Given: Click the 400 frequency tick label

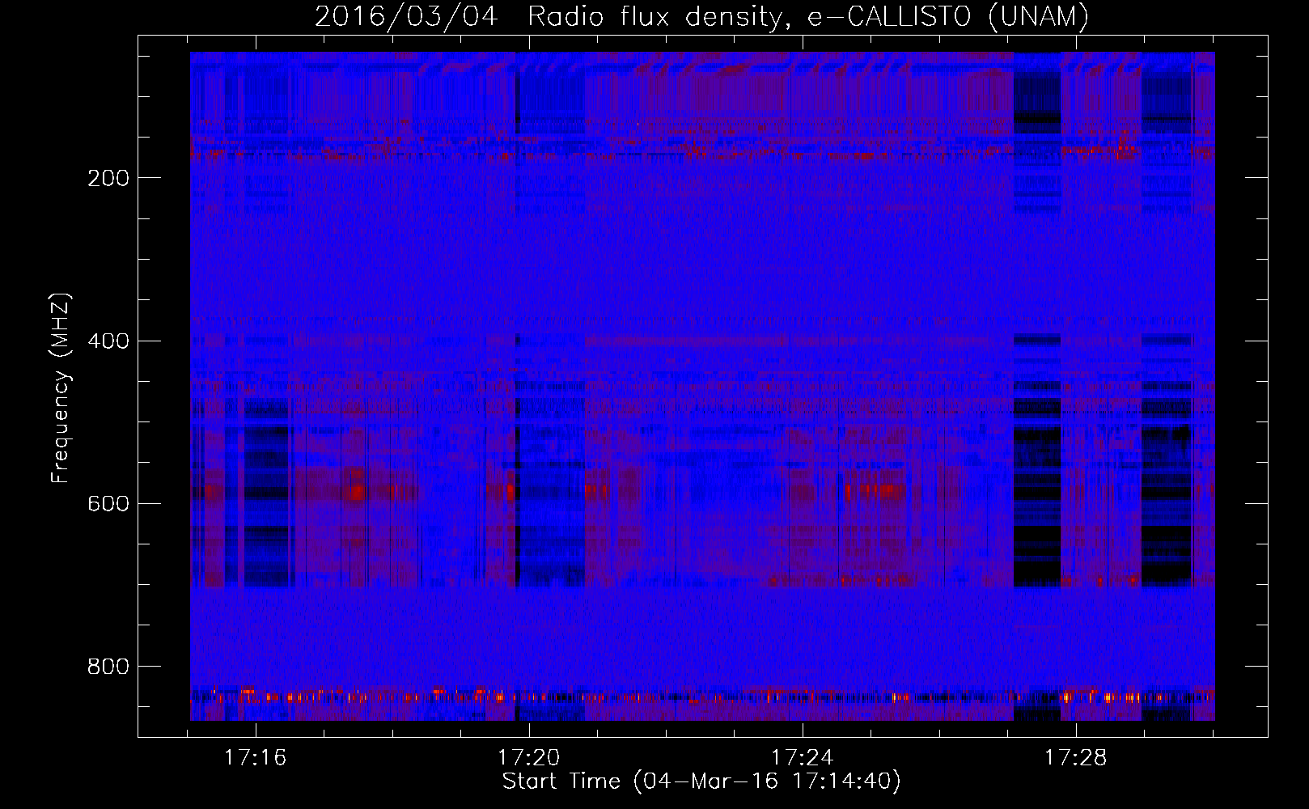Looking at the screenshot, I should pyautogui.click(x=108, y=341).
